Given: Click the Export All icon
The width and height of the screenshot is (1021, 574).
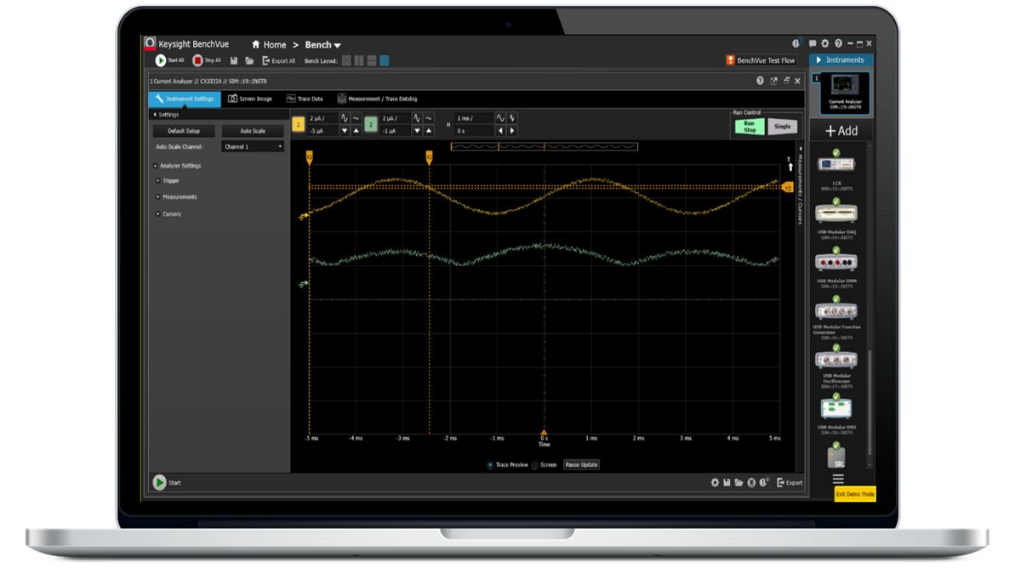Looking at the screenshot, I should (x=265, y=60).
